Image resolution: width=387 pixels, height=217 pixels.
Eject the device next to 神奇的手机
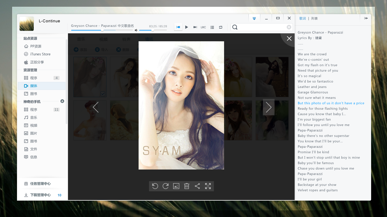coord(62,101)
